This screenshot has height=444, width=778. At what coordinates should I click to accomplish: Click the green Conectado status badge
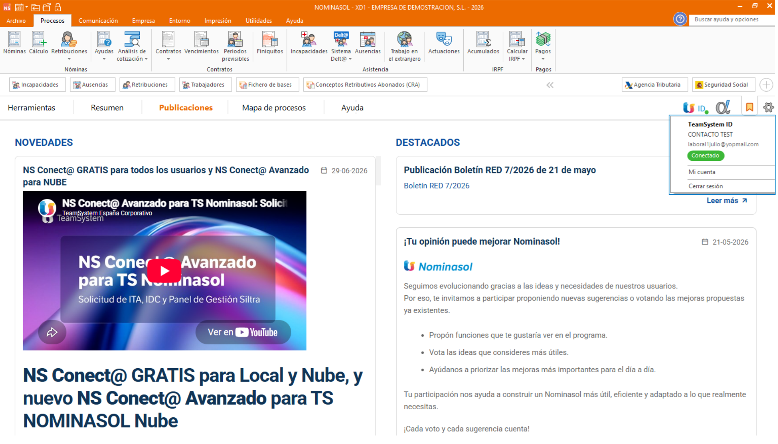click(706, 156)
